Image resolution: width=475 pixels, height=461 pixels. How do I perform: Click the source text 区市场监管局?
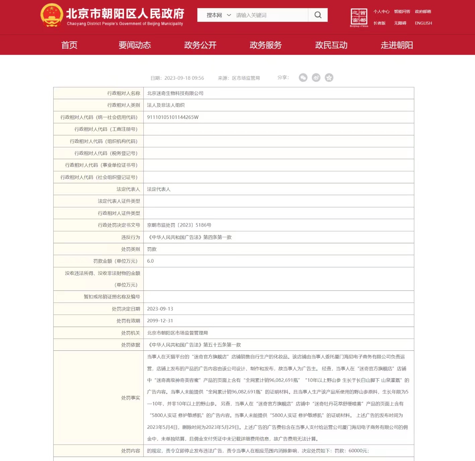click(246, 78)
